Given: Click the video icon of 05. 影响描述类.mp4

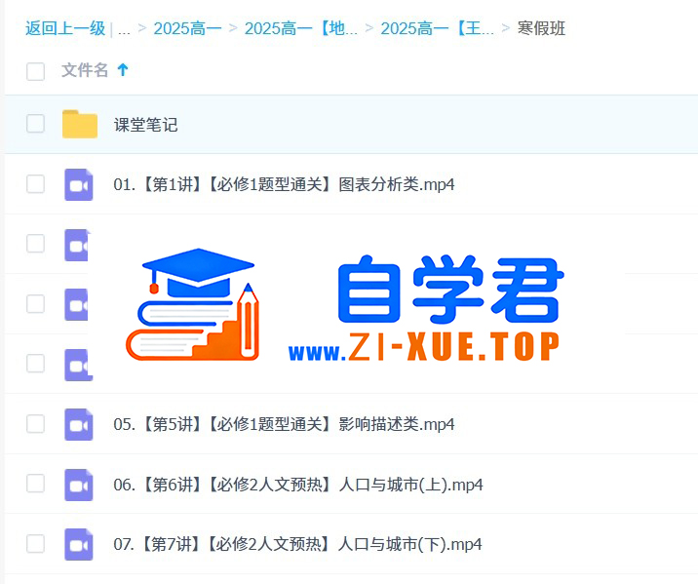Looking at the screenshot, I should point(79,425).
